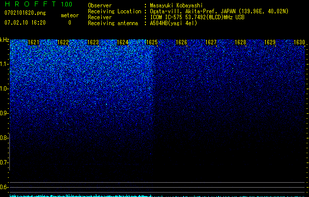Click the meteor count label
Viewport: 309px width, 197px height.
(x=70, y=15)
